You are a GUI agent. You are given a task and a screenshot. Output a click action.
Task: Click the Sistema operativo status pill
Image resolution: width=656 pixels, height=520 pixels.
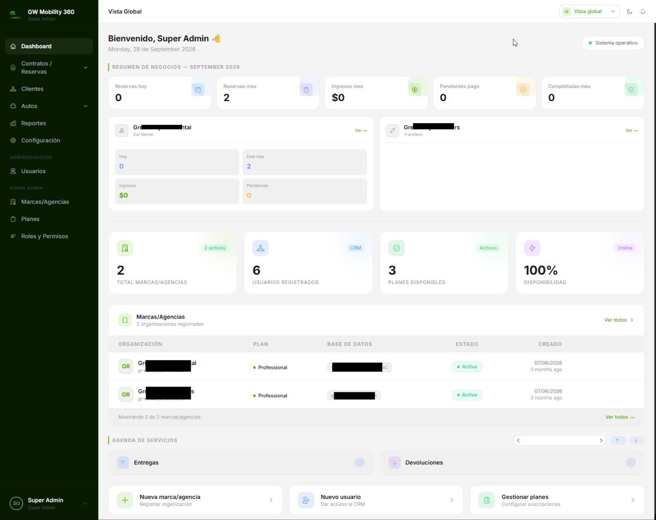click(613, 43)
